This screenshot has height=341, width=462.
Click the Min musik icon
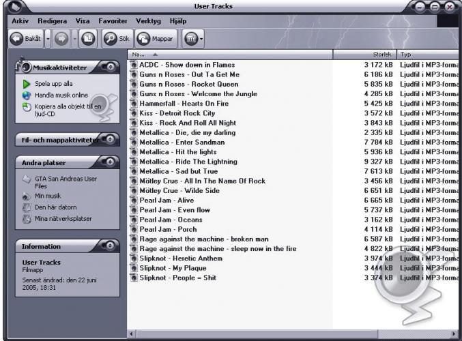point(27,196)
